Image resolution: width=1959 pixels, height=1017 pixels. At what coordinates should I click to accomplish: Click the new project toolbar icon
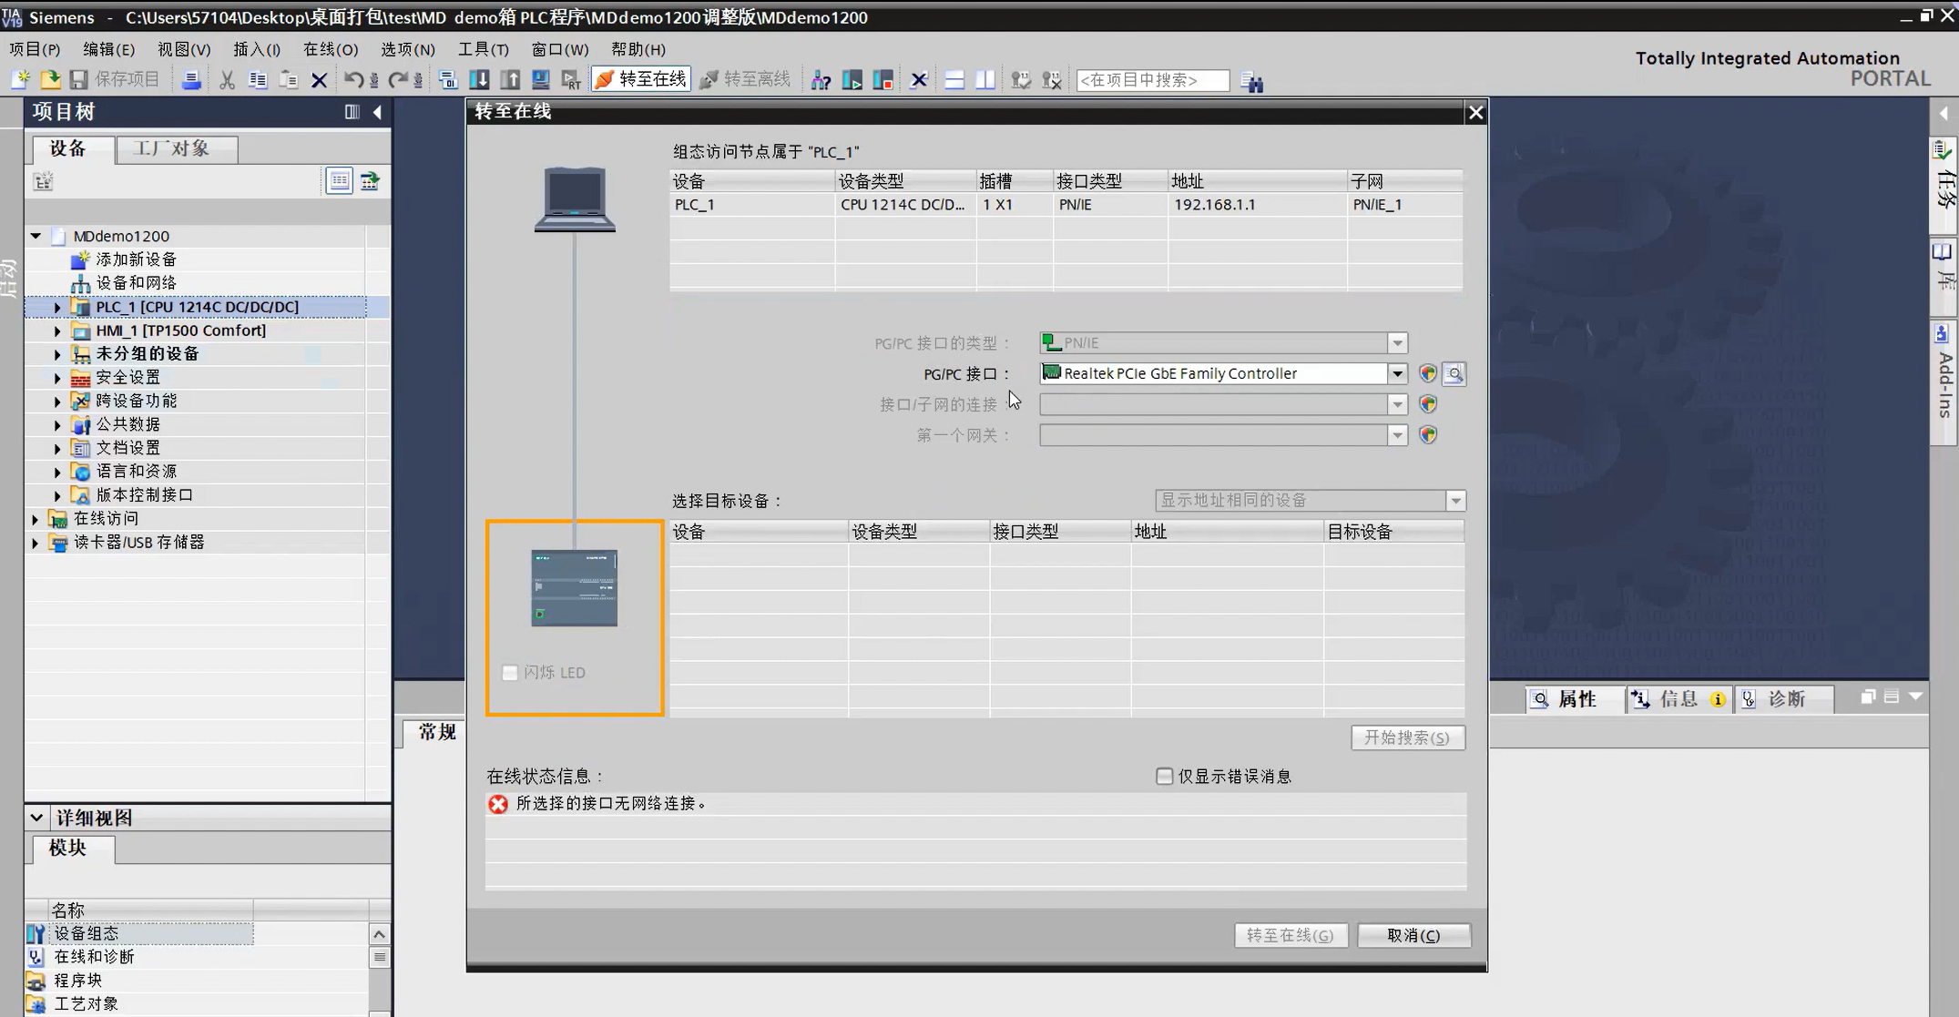click(x=20, y=80)
